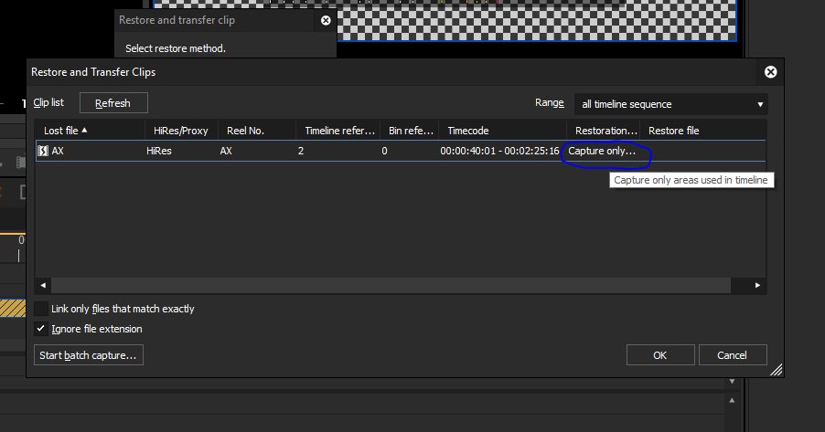Viewport: 825px width, 432px height.
Task: Enable Link only files that match exactly
Action: (41, 309)
